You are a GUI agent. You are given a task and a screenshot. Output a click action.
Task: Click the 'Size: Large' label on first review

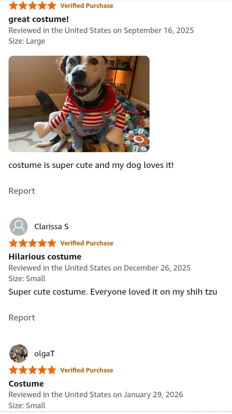coord(27,41)
